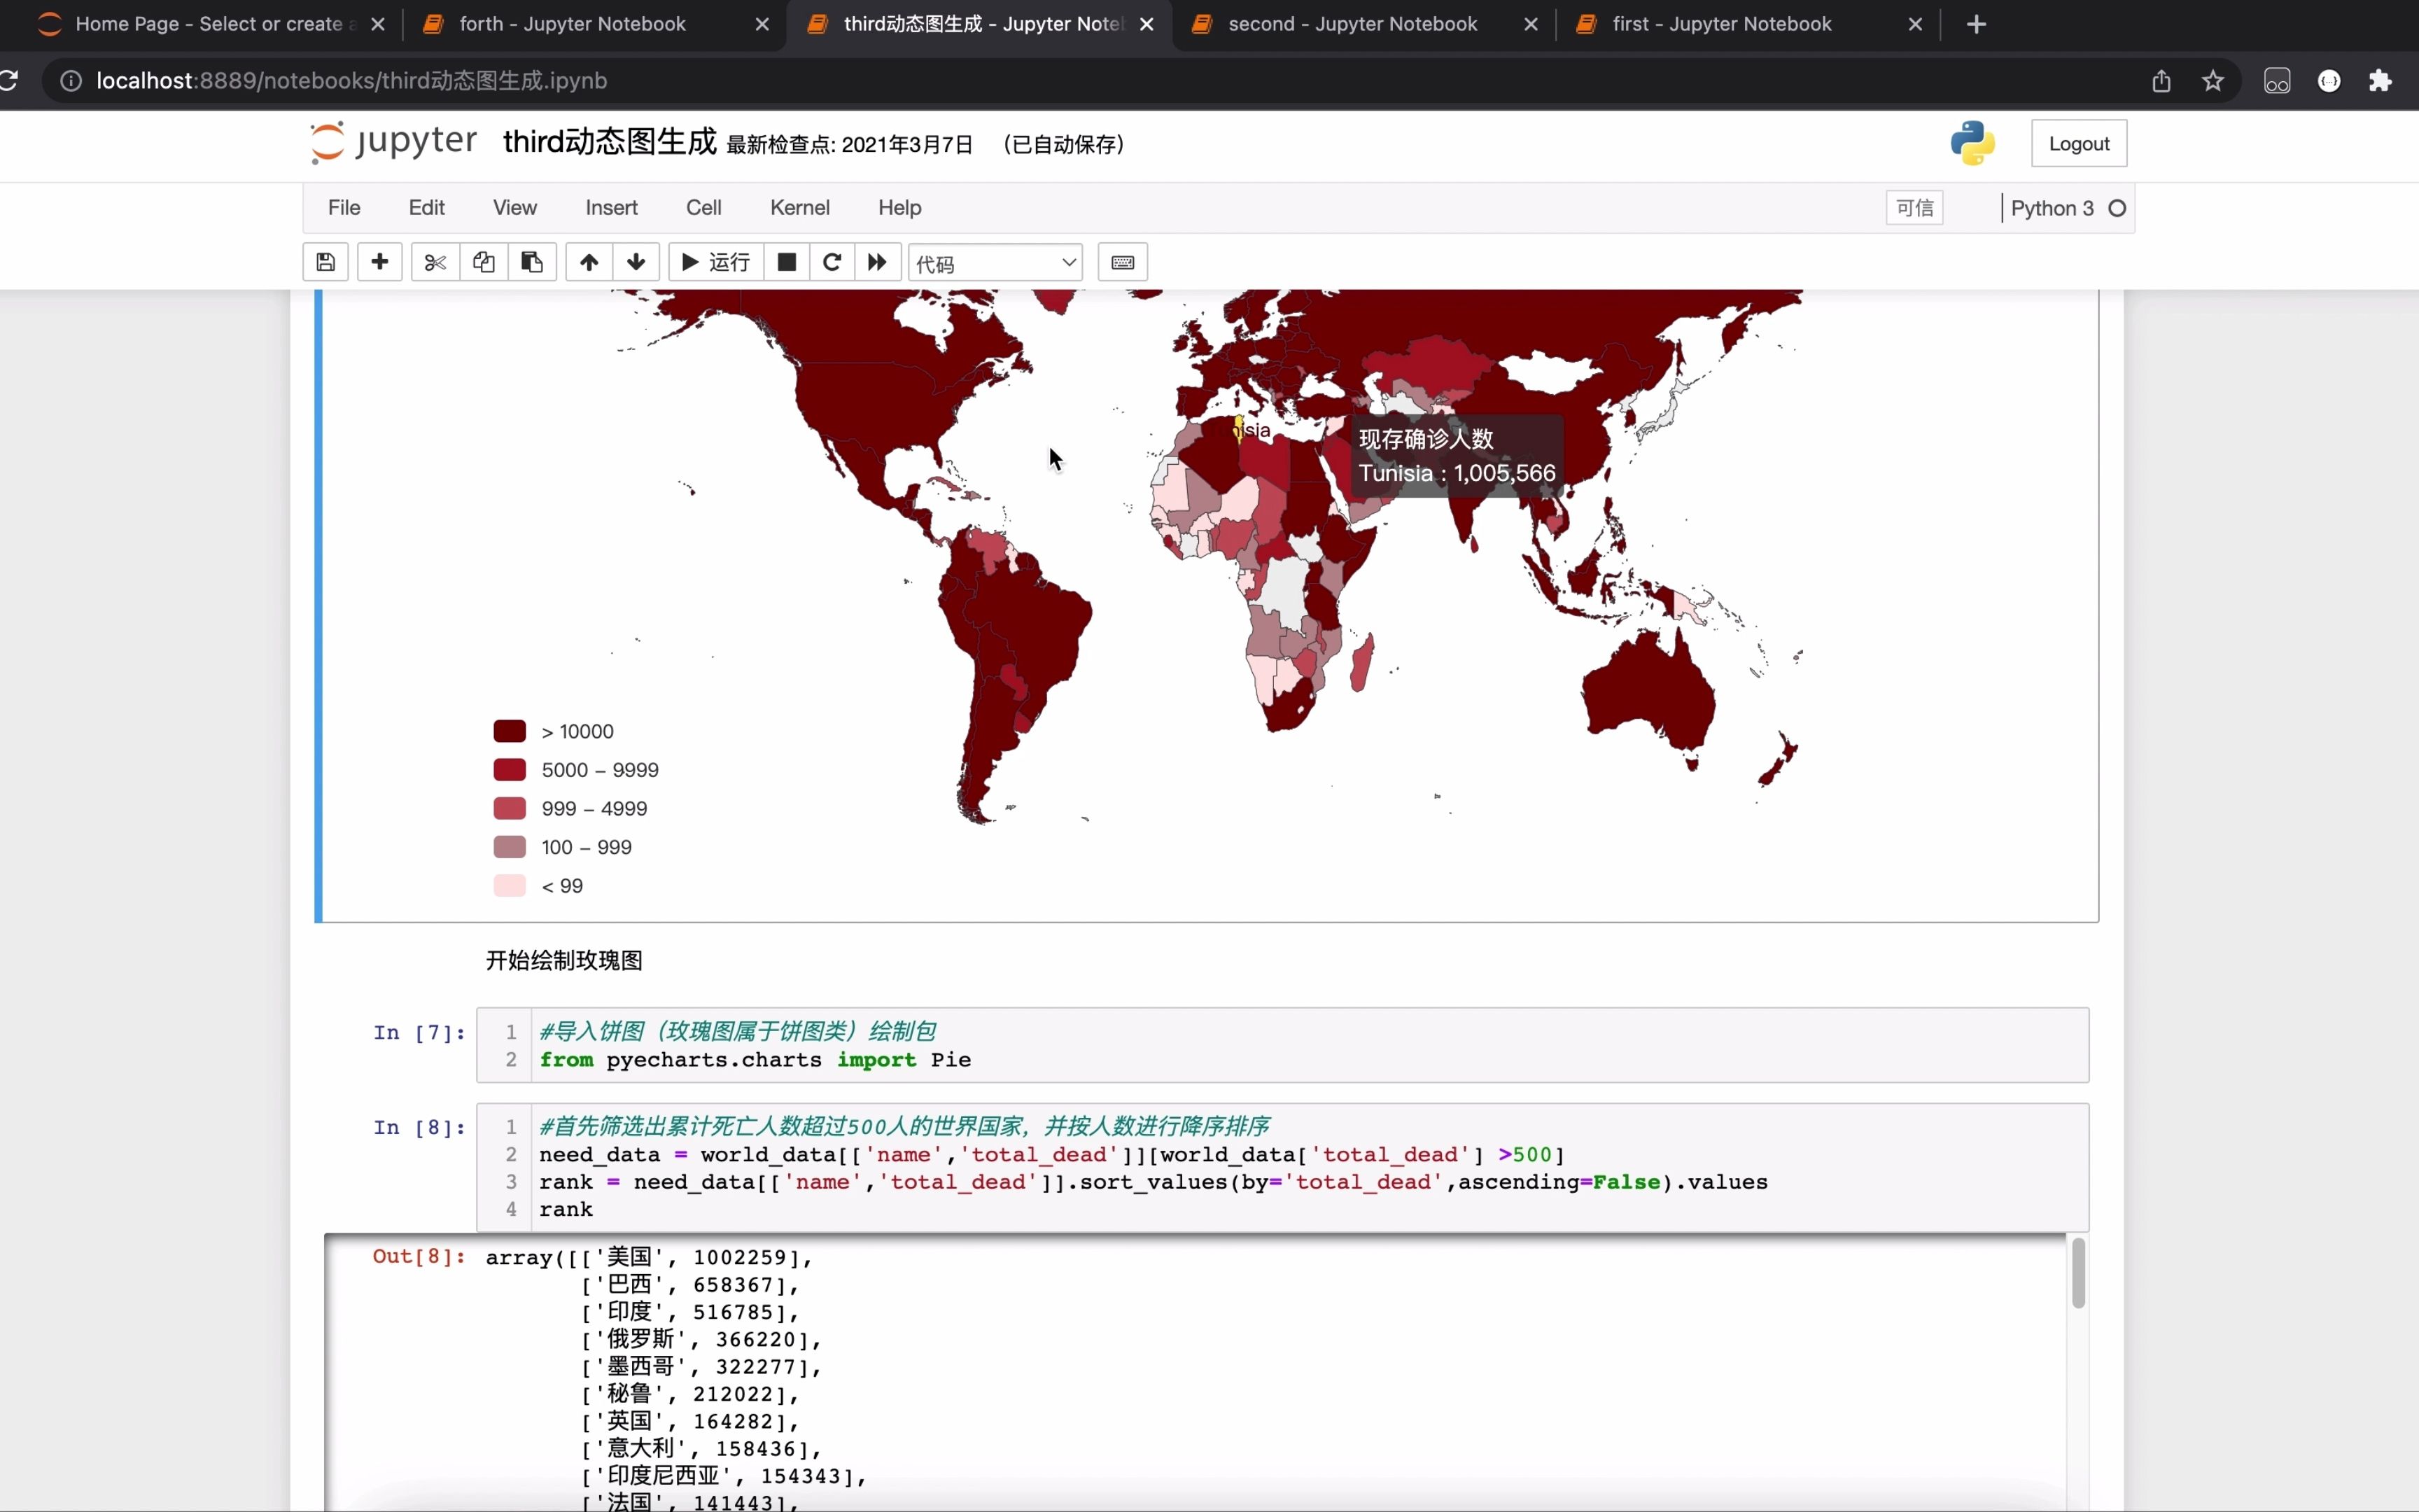Rename notebook title third动态图生成
The image size is (2419, 1512).
[x=610, y=142]
